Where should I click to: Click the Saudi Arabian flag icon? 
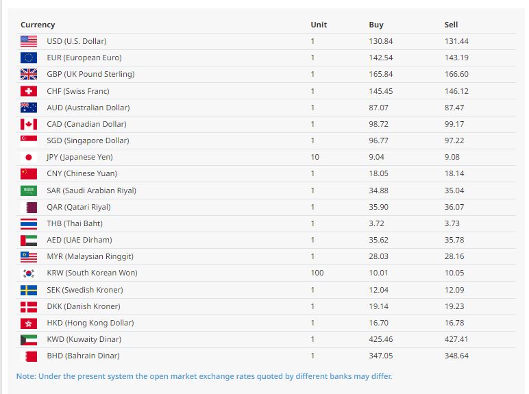pos(29,190)
